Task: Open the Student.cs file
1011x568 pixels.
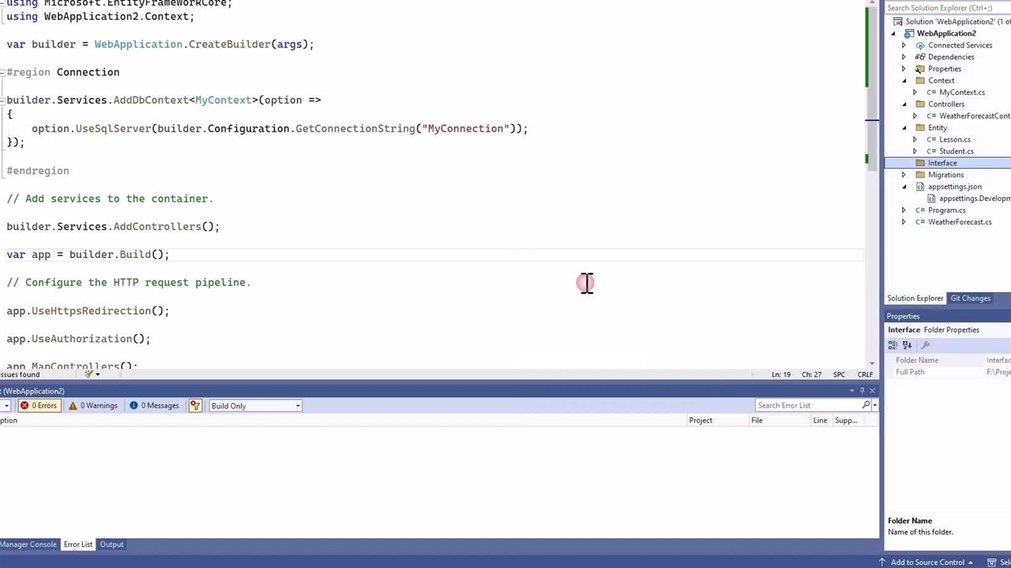Action: point(956,151)
